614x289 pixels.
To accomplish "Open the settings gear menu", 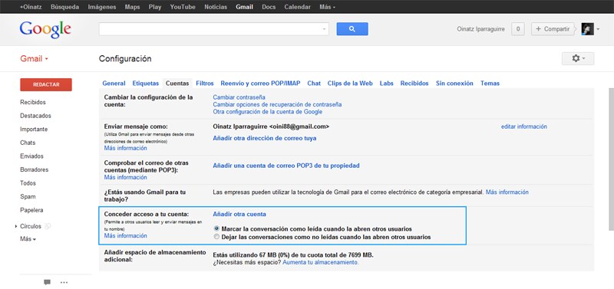I will point(578,58).
